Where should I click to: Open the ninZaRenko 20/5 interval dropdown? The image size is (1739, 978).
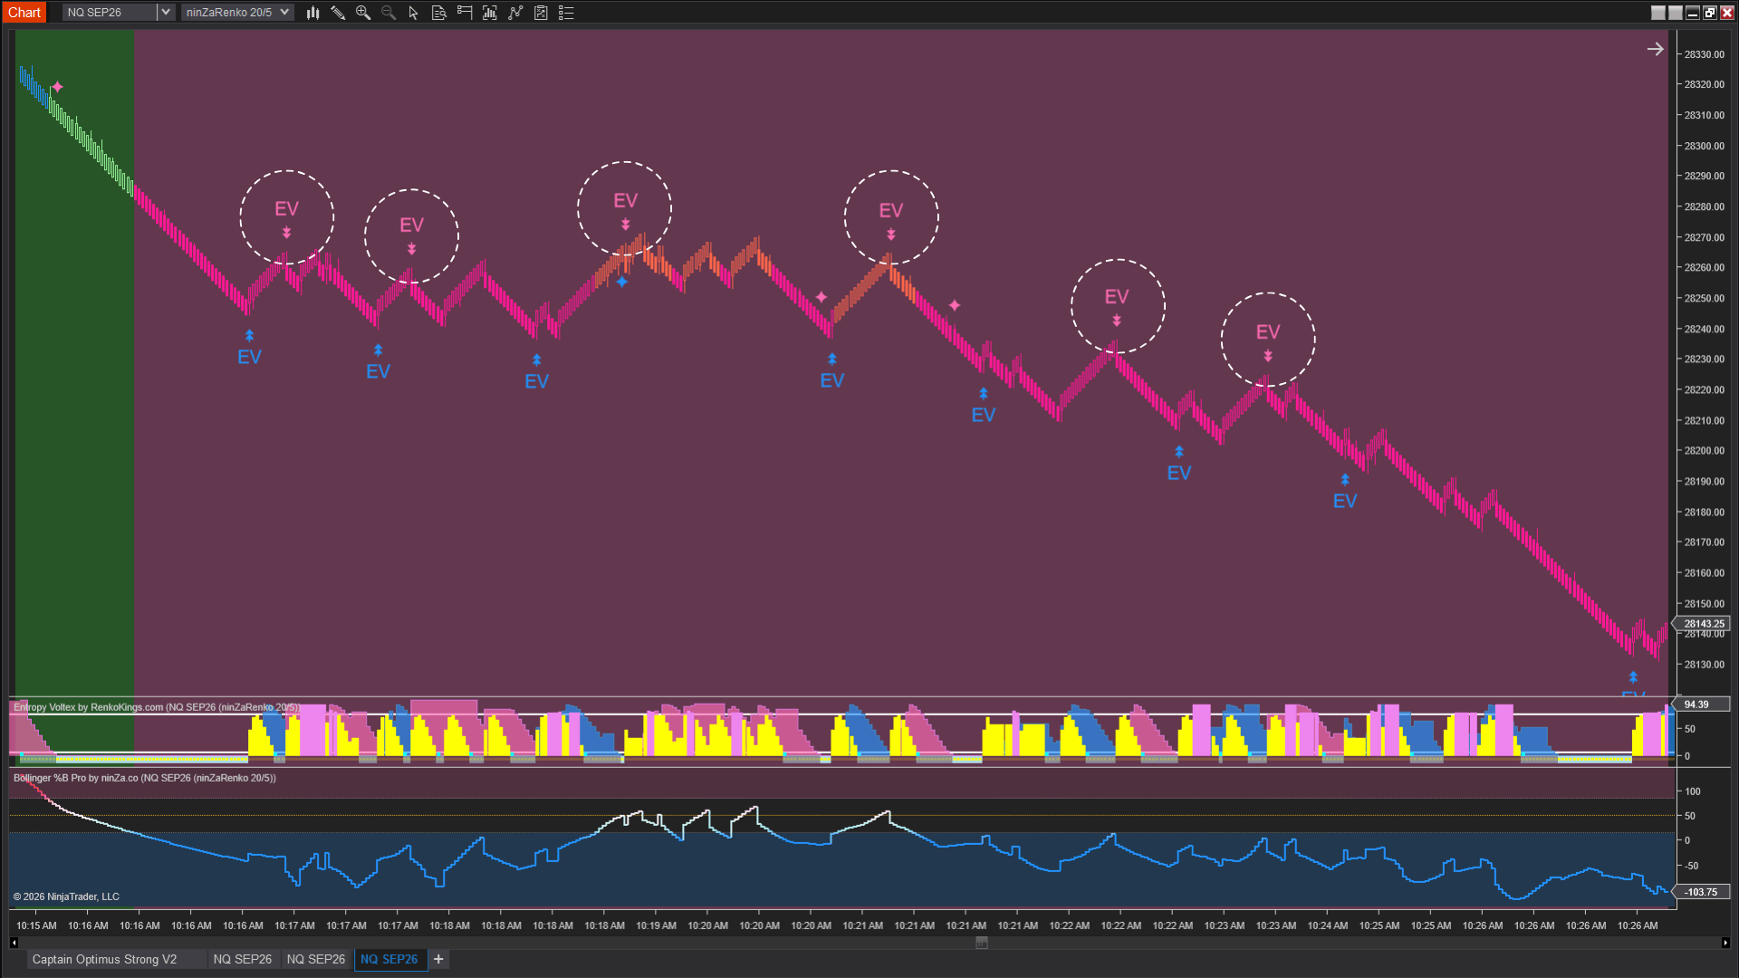pos(237,13)
